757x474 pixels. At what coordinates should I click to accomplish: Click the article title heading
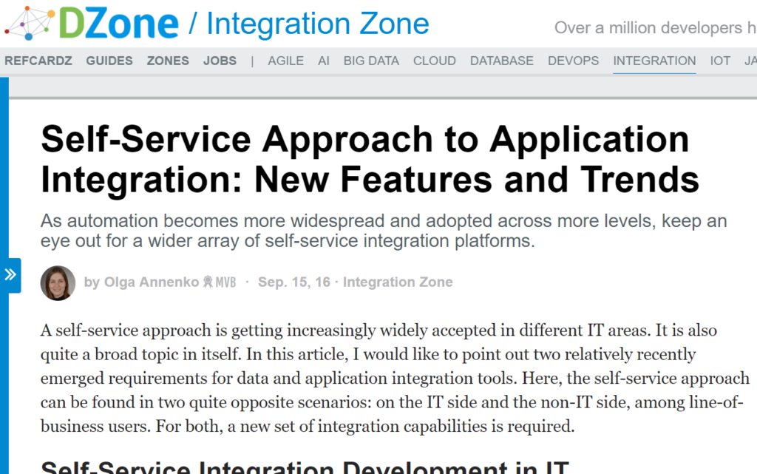point(370,159)
